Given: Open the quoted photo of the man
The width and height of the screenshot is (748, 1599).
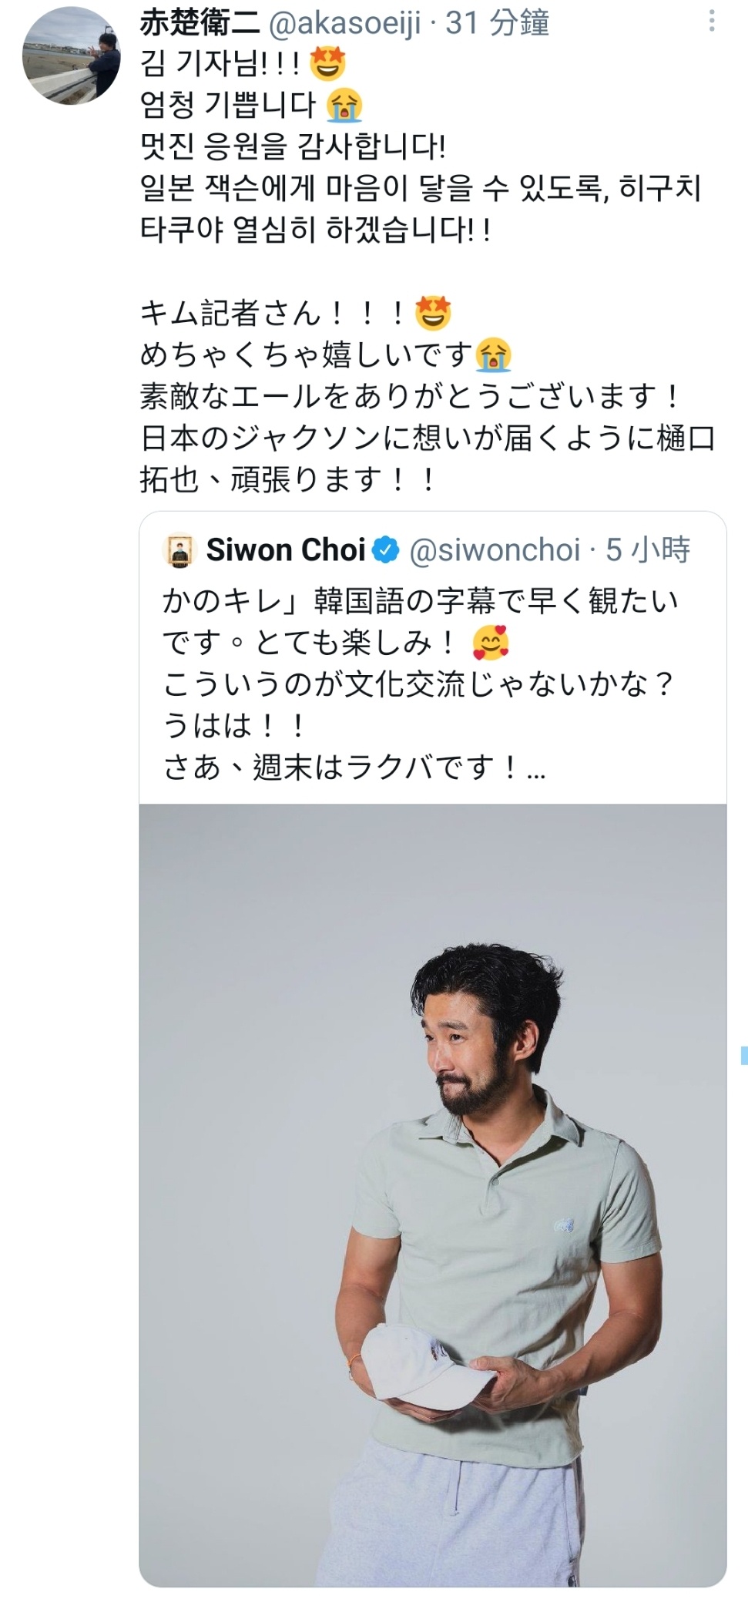Looking at the screenshot, I should [x=433, y=1193].
